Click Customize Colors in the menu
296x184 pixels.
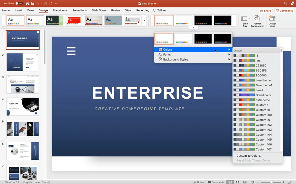coord(249,156)
